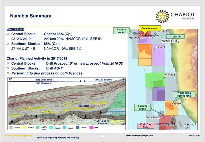This screenshot has width=205, height=142.
Task: Click the Growth through Exploration footer text
Action: click(19, 136)
